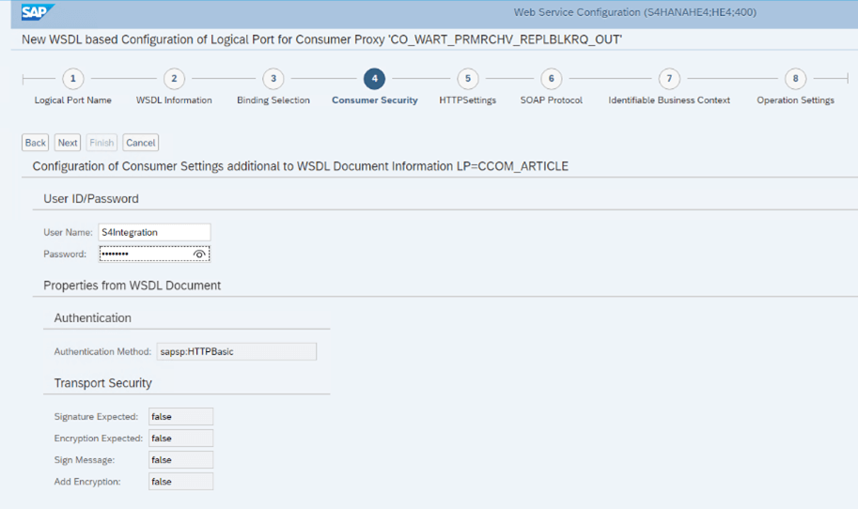The height and width of the screenshot is (509, 858).
Task: Go to step 1 Logical Port Name
Action: (x=72, y=79)
